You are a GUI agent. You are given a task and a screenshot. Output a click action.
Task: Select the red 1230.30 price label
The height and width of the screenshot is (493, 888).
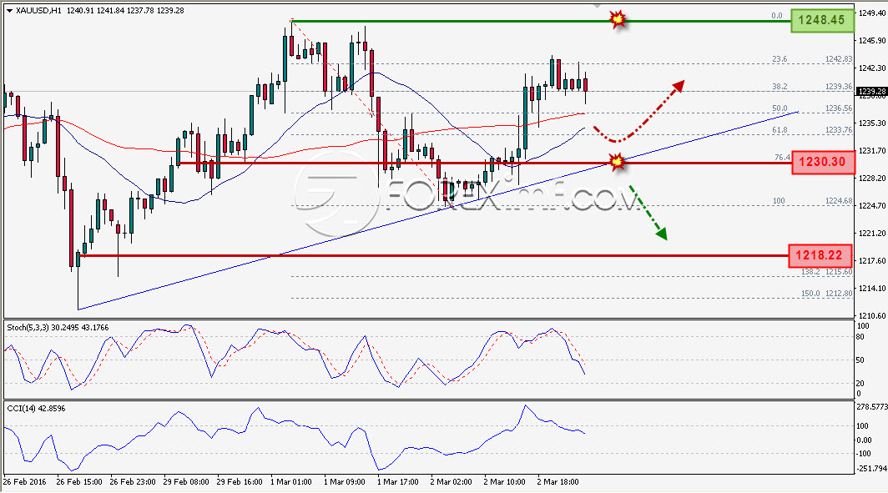(822, 162)
